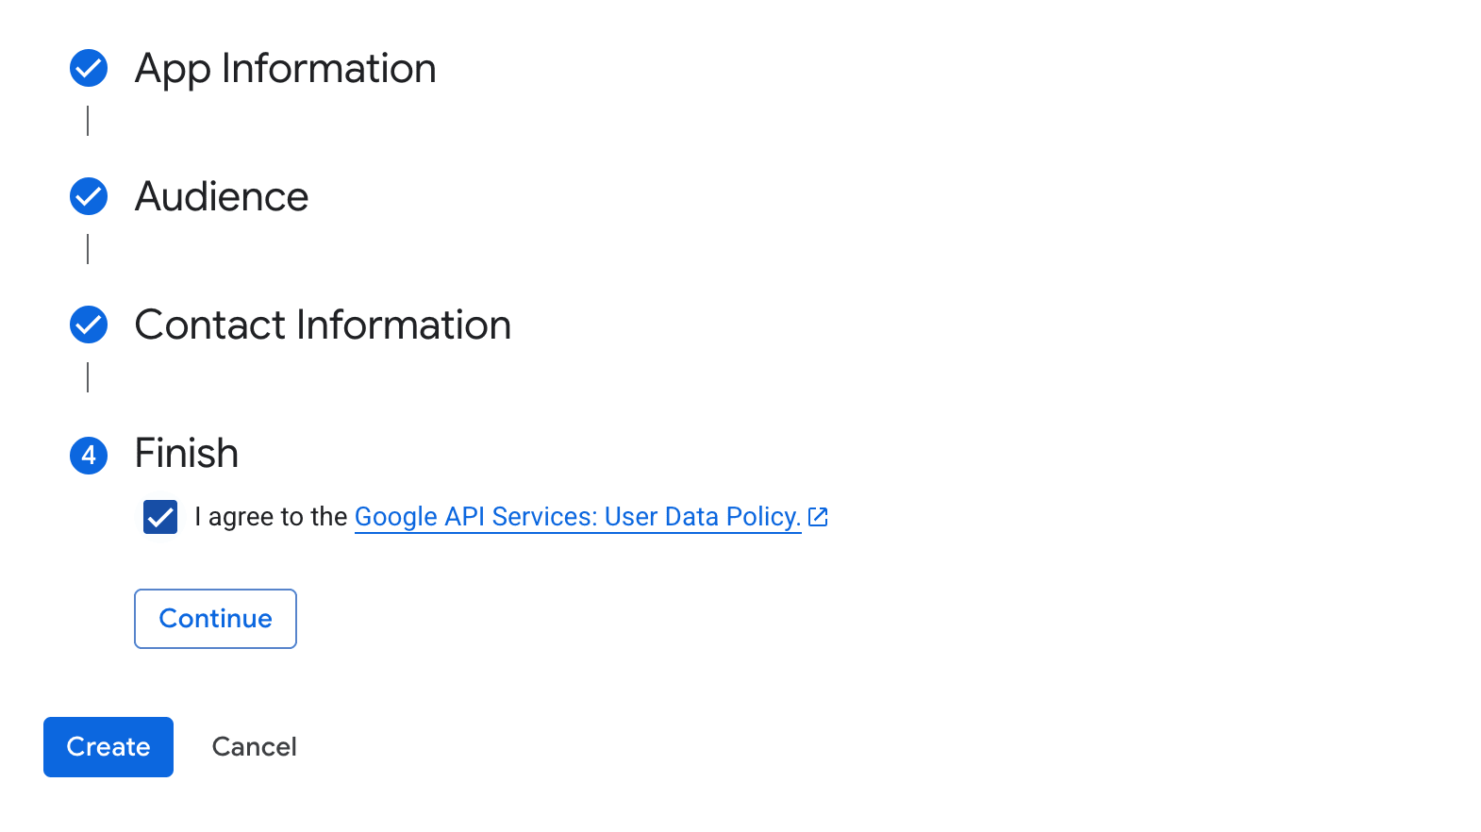
Task: Expand the App Information step
Action: point(285,69)
